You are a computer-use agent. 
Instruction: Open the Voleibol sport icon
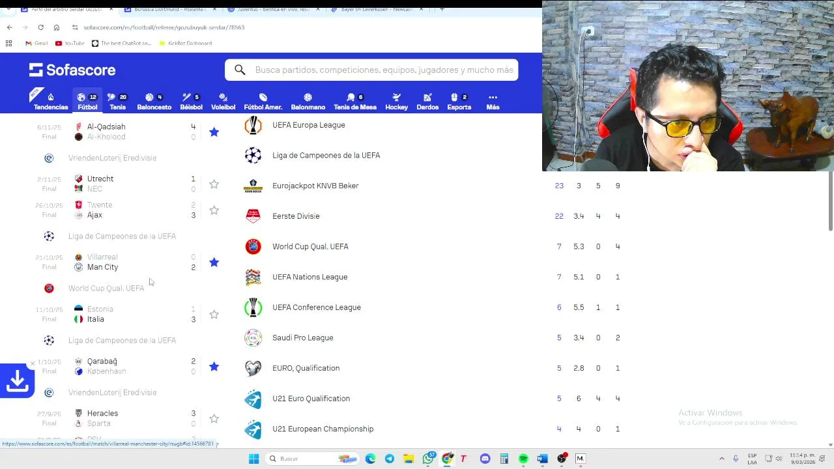tap(223, 101)
